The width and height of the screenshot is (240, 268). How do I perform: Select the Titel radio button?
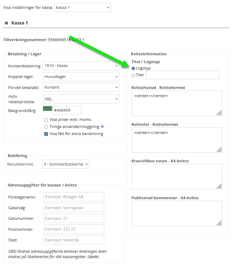[x=133, y=75]
